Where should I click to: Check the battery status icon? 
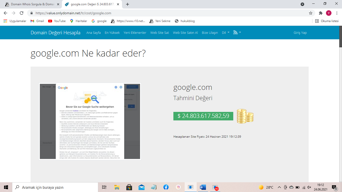click(x=297, y=187)
